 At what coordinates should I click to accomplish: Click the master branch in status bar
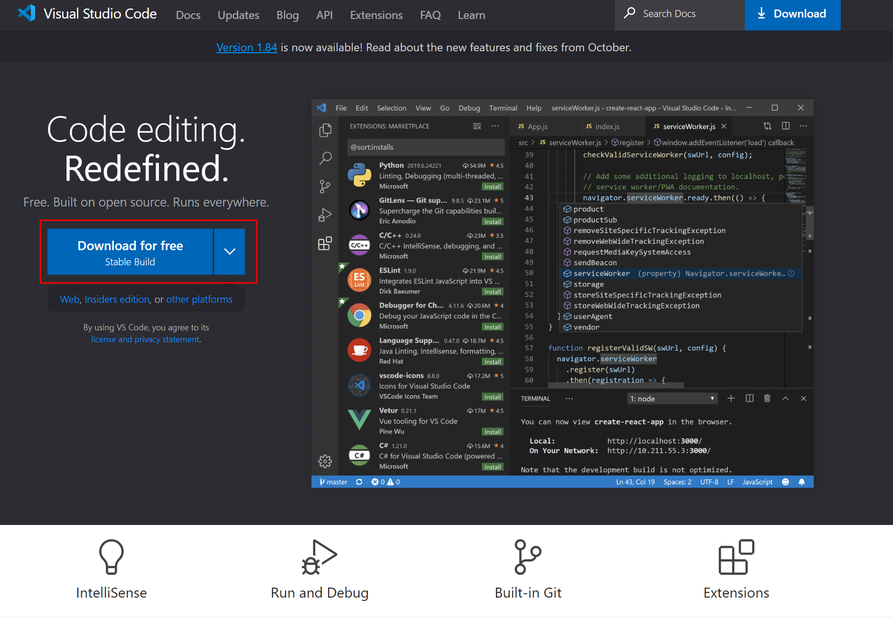click(333, 482)
